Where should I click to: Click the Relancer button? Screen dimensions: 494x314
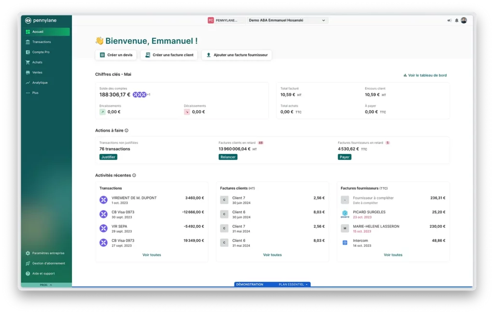click(x=228, y=157)
